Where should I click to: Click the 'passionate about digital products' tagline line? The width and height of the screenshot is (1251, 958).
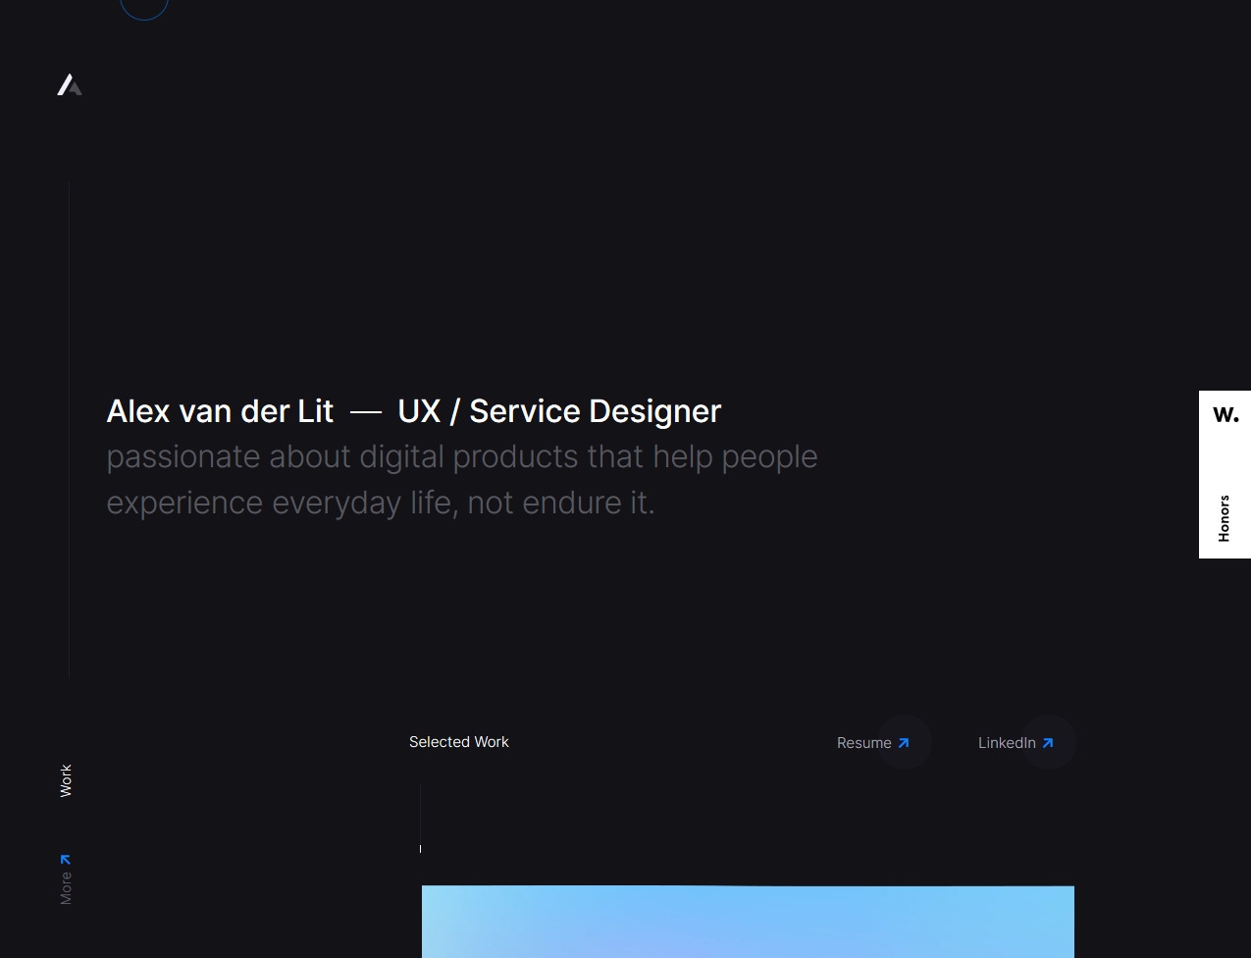[461, 457]
